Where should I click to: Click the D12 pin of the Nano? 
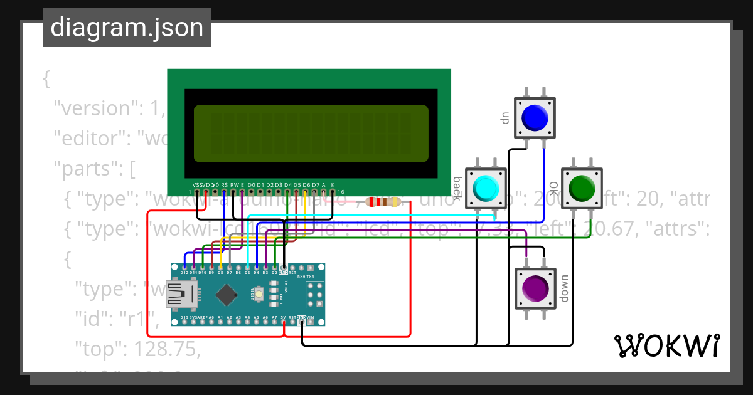184,268
